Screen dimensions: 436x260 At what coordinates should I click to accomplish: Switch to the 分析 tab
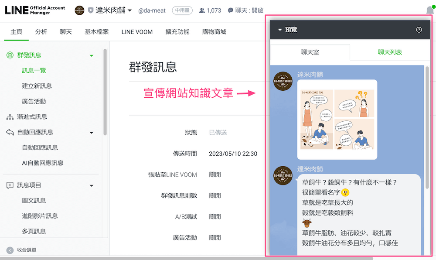tap(41, 32)
